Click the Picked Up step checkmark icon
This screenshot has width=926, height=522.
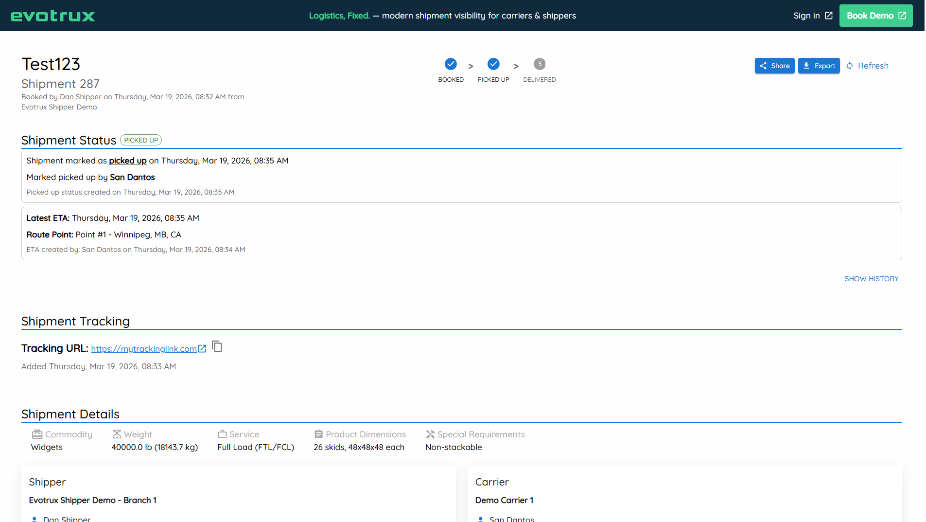click(x=493, y=64)
